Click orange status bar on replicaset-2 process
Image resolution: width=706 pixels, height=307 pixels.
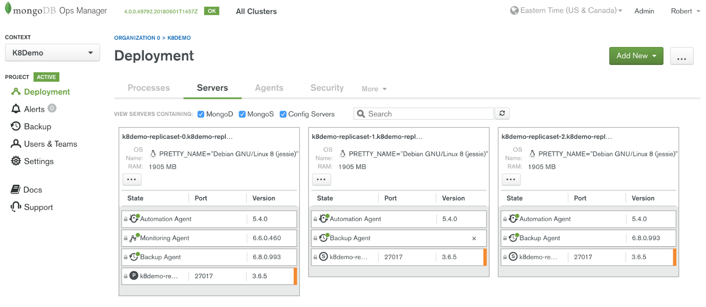(x=675, y=257)
